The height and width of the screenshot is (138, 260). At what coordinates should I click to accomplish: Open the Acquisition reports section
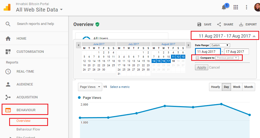pos(27,97)
